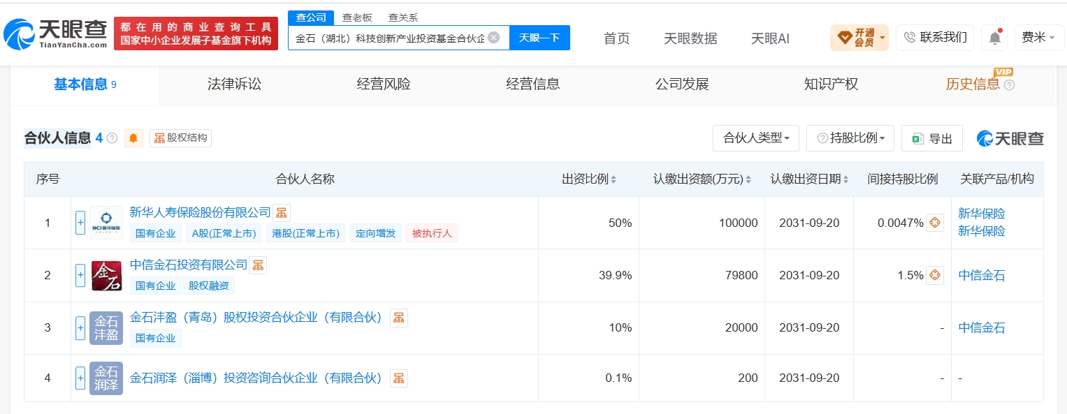Clear the company search box text
The image size is (1067, 414).
pos(493,38)
